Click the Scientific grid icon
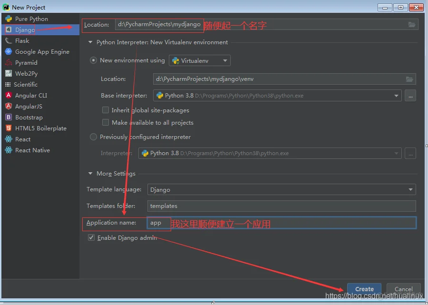Screen dimensions: 428x305 point(8,84)
